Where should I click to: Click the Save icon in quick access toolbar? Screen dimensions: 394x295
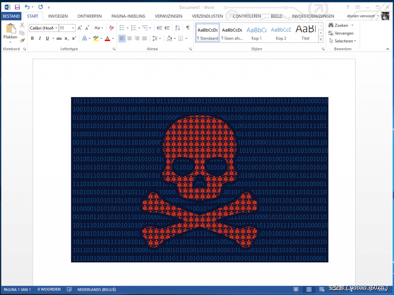17,7
